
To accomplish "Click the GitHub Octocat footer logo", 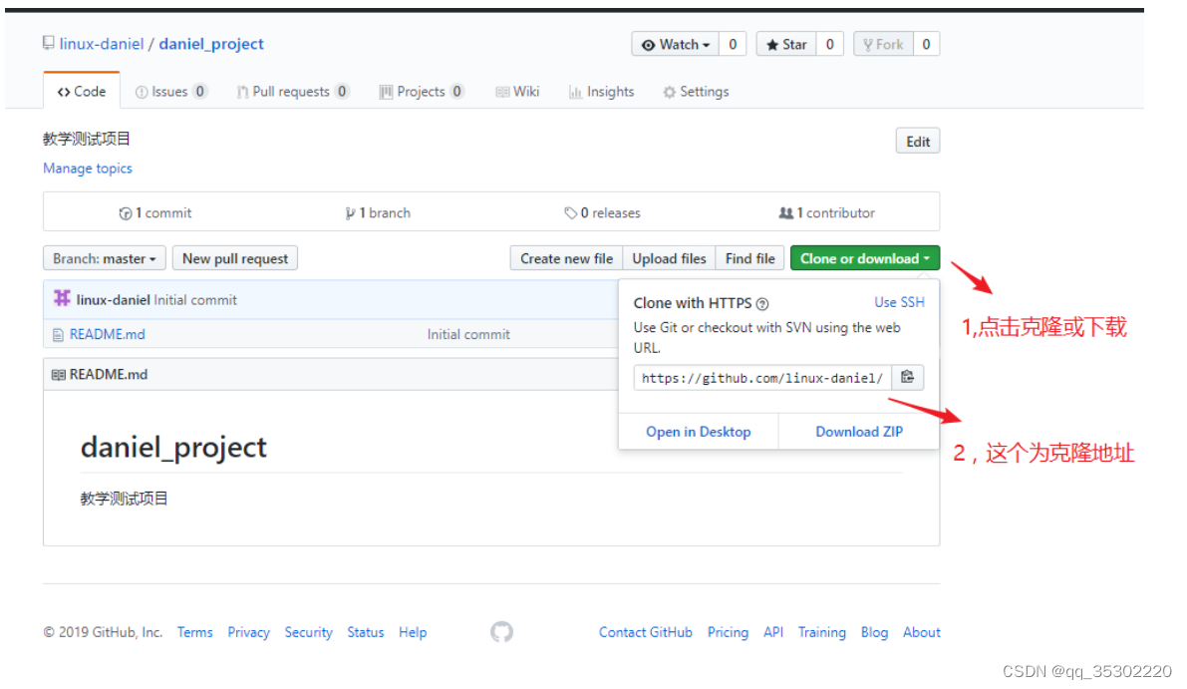I will pos(501,631).
